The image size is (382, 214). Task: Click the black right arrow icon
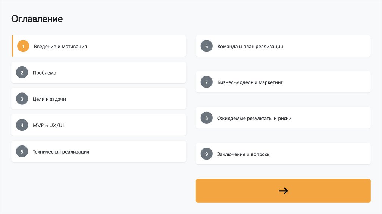pyautogui.click(x=283, y=191)
